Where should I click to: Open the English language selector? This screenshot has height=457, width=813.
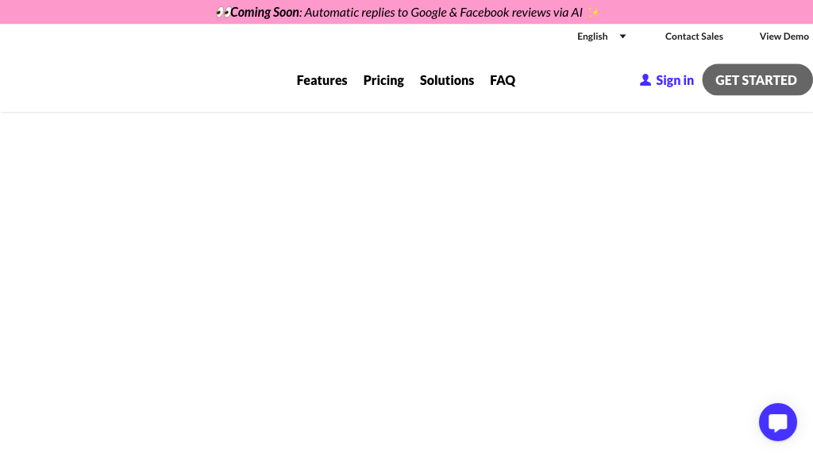coord(592,36)
